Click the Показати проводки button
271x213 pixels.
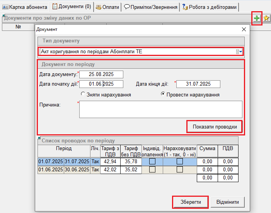pyautogui.click(x=215, y=127)
